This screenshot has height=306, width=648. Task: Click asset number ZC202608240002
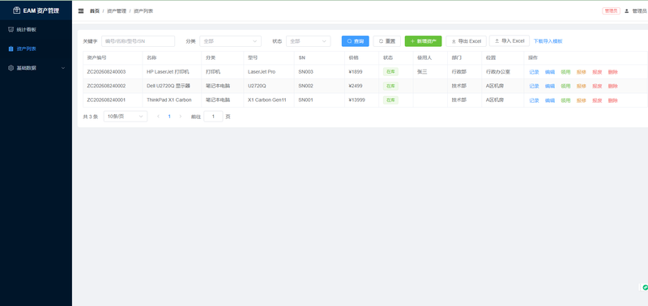tap(106, 86)
